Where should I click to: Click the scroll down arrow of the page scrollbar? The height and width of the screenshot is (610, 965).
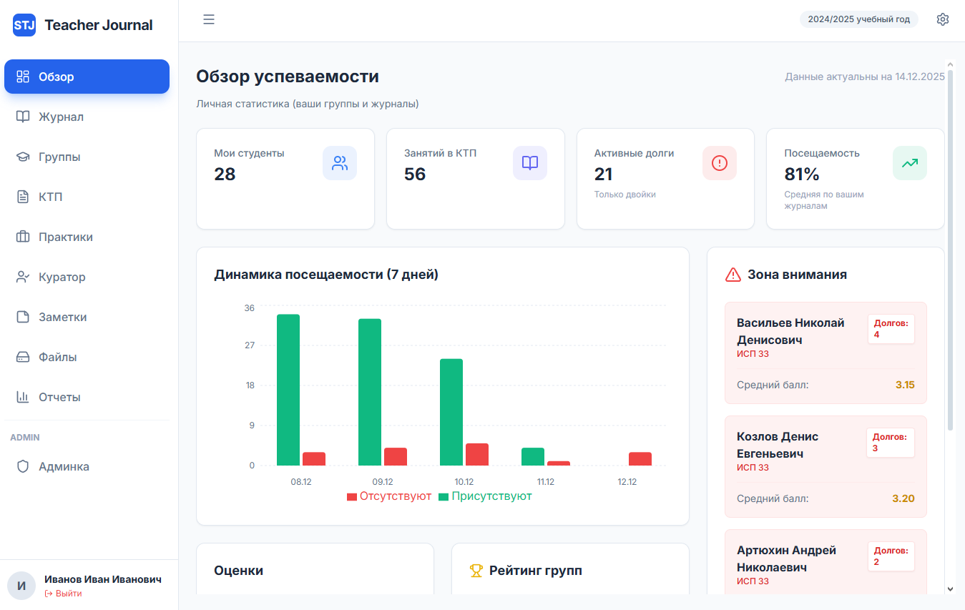950,589
